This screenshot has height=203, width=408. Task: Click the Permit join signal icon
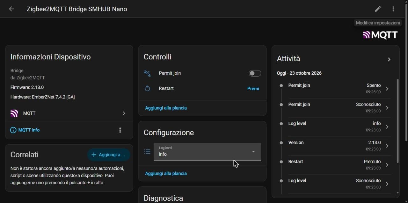147,73
